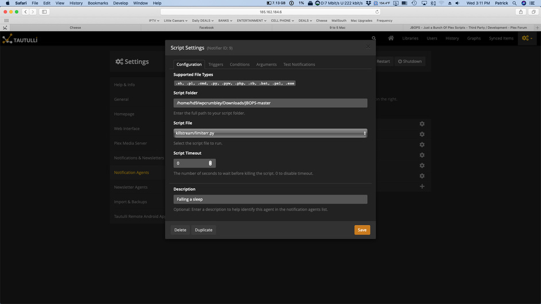Add a new Safari tab
The width and height of the screenshot is (541, 304).
pos(537,28)
